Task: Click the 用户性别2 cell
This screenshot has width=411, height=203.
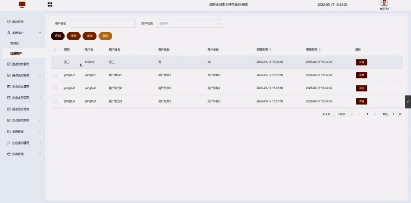Action: click(x=165, y=88)
